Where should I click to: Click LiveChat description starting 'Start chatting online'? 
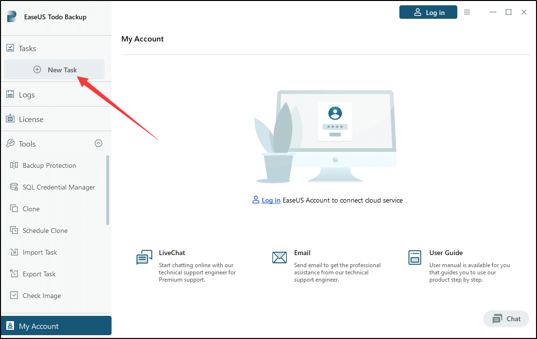(x=197, y=272)
